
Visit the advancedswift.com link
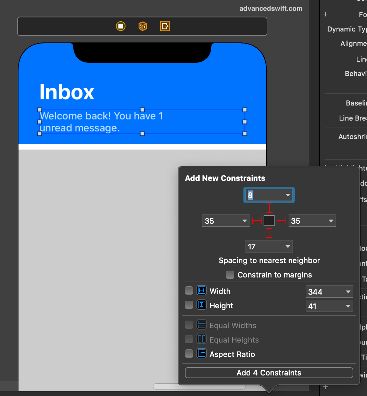271,8
